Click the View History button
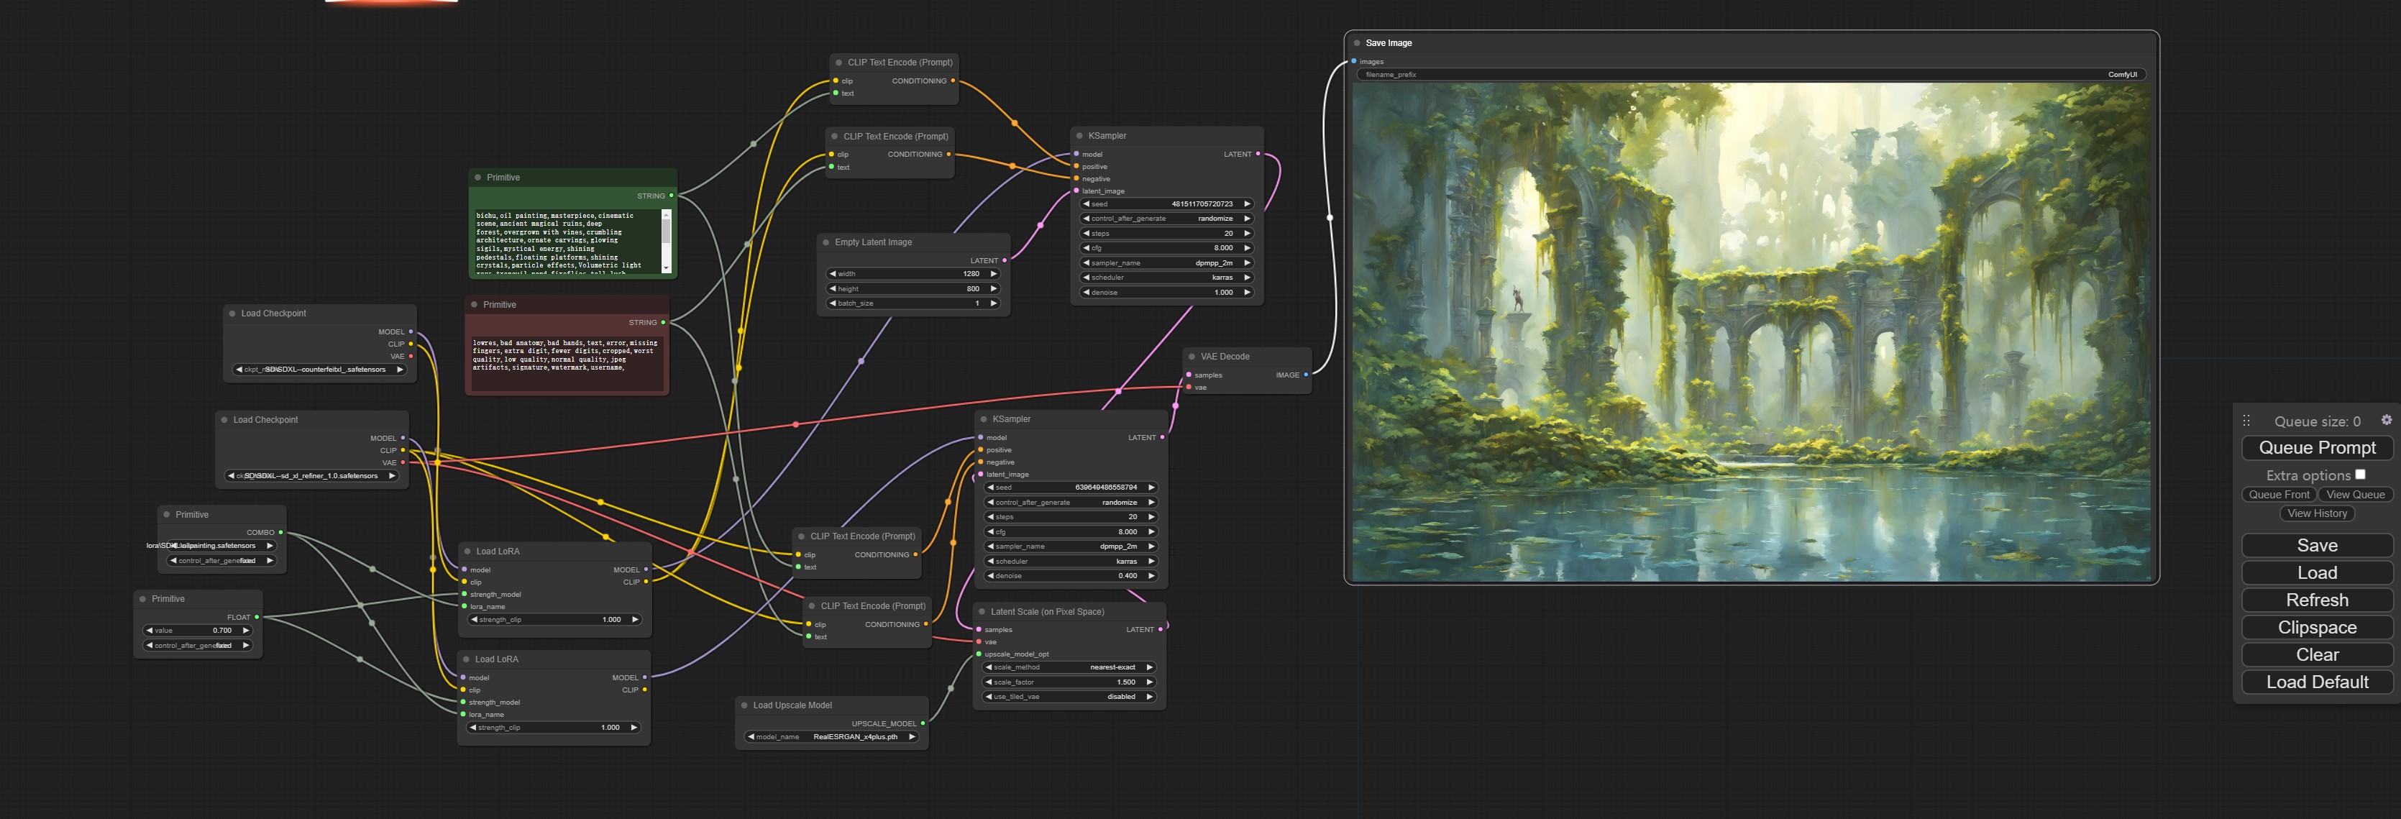2401x819 pixels. click(x=2317, y=513)
